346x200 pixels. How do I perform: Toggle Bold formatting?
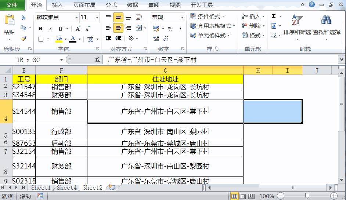[x=40, y=29]
